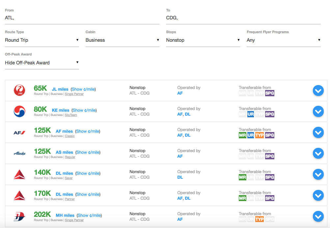
Task: Click the To airport field containing CDG
Action: (x=243, y=18)
